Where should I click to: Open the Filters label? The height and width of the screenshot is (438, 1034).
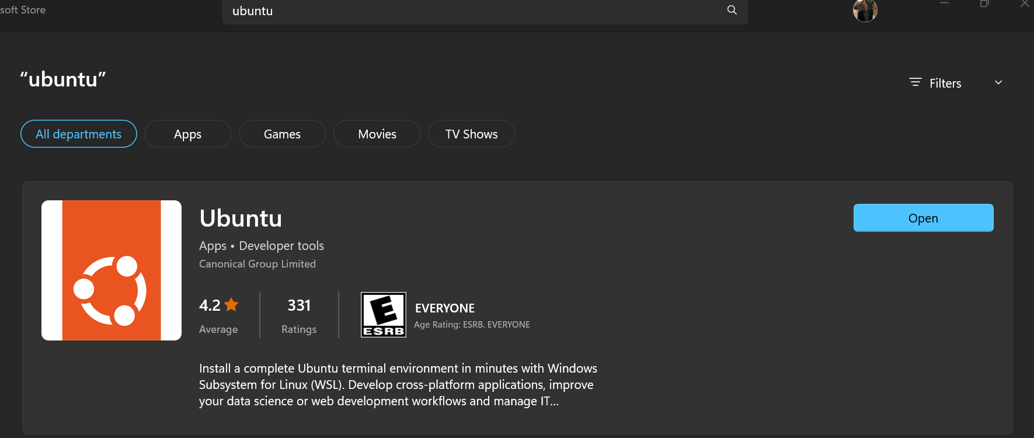click(x=945, y=84)
